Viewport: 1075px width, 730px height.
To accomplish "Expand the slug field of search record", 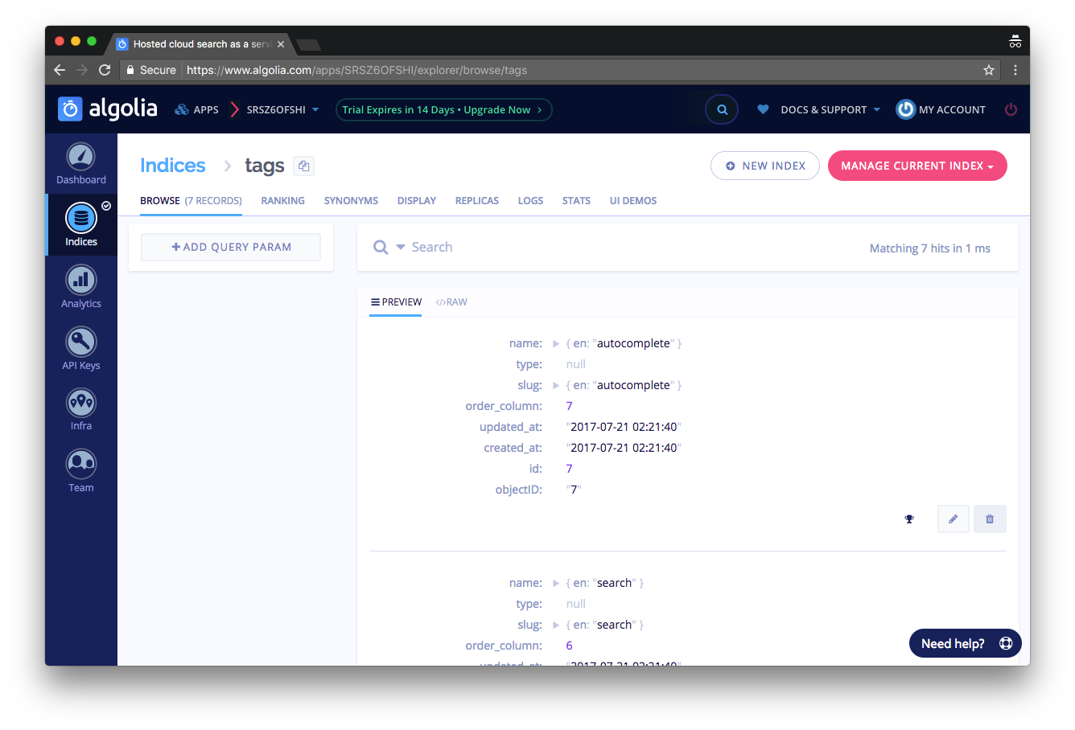I will 555,625.
